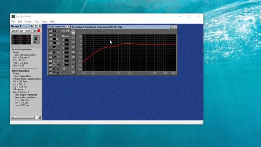Toggle the vertical scale checkbox beside Memory 1
This screenshot has height=147, width=261.
click(50, 39)
